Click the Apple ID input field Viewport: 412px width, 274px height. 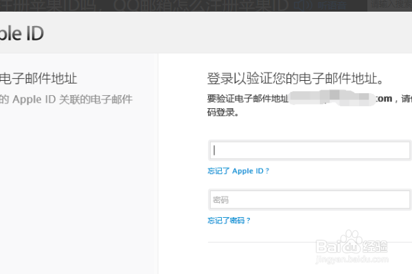click(310, 151)
